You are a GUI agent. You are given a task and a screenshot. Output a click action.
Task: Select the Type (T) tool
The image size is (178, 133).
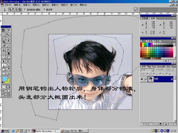tap(8, 61)
